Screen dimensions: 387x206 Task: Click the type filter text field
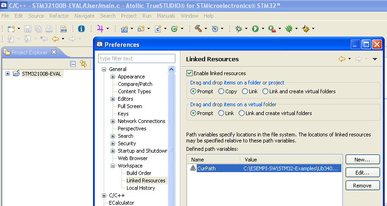coord(137,58)
